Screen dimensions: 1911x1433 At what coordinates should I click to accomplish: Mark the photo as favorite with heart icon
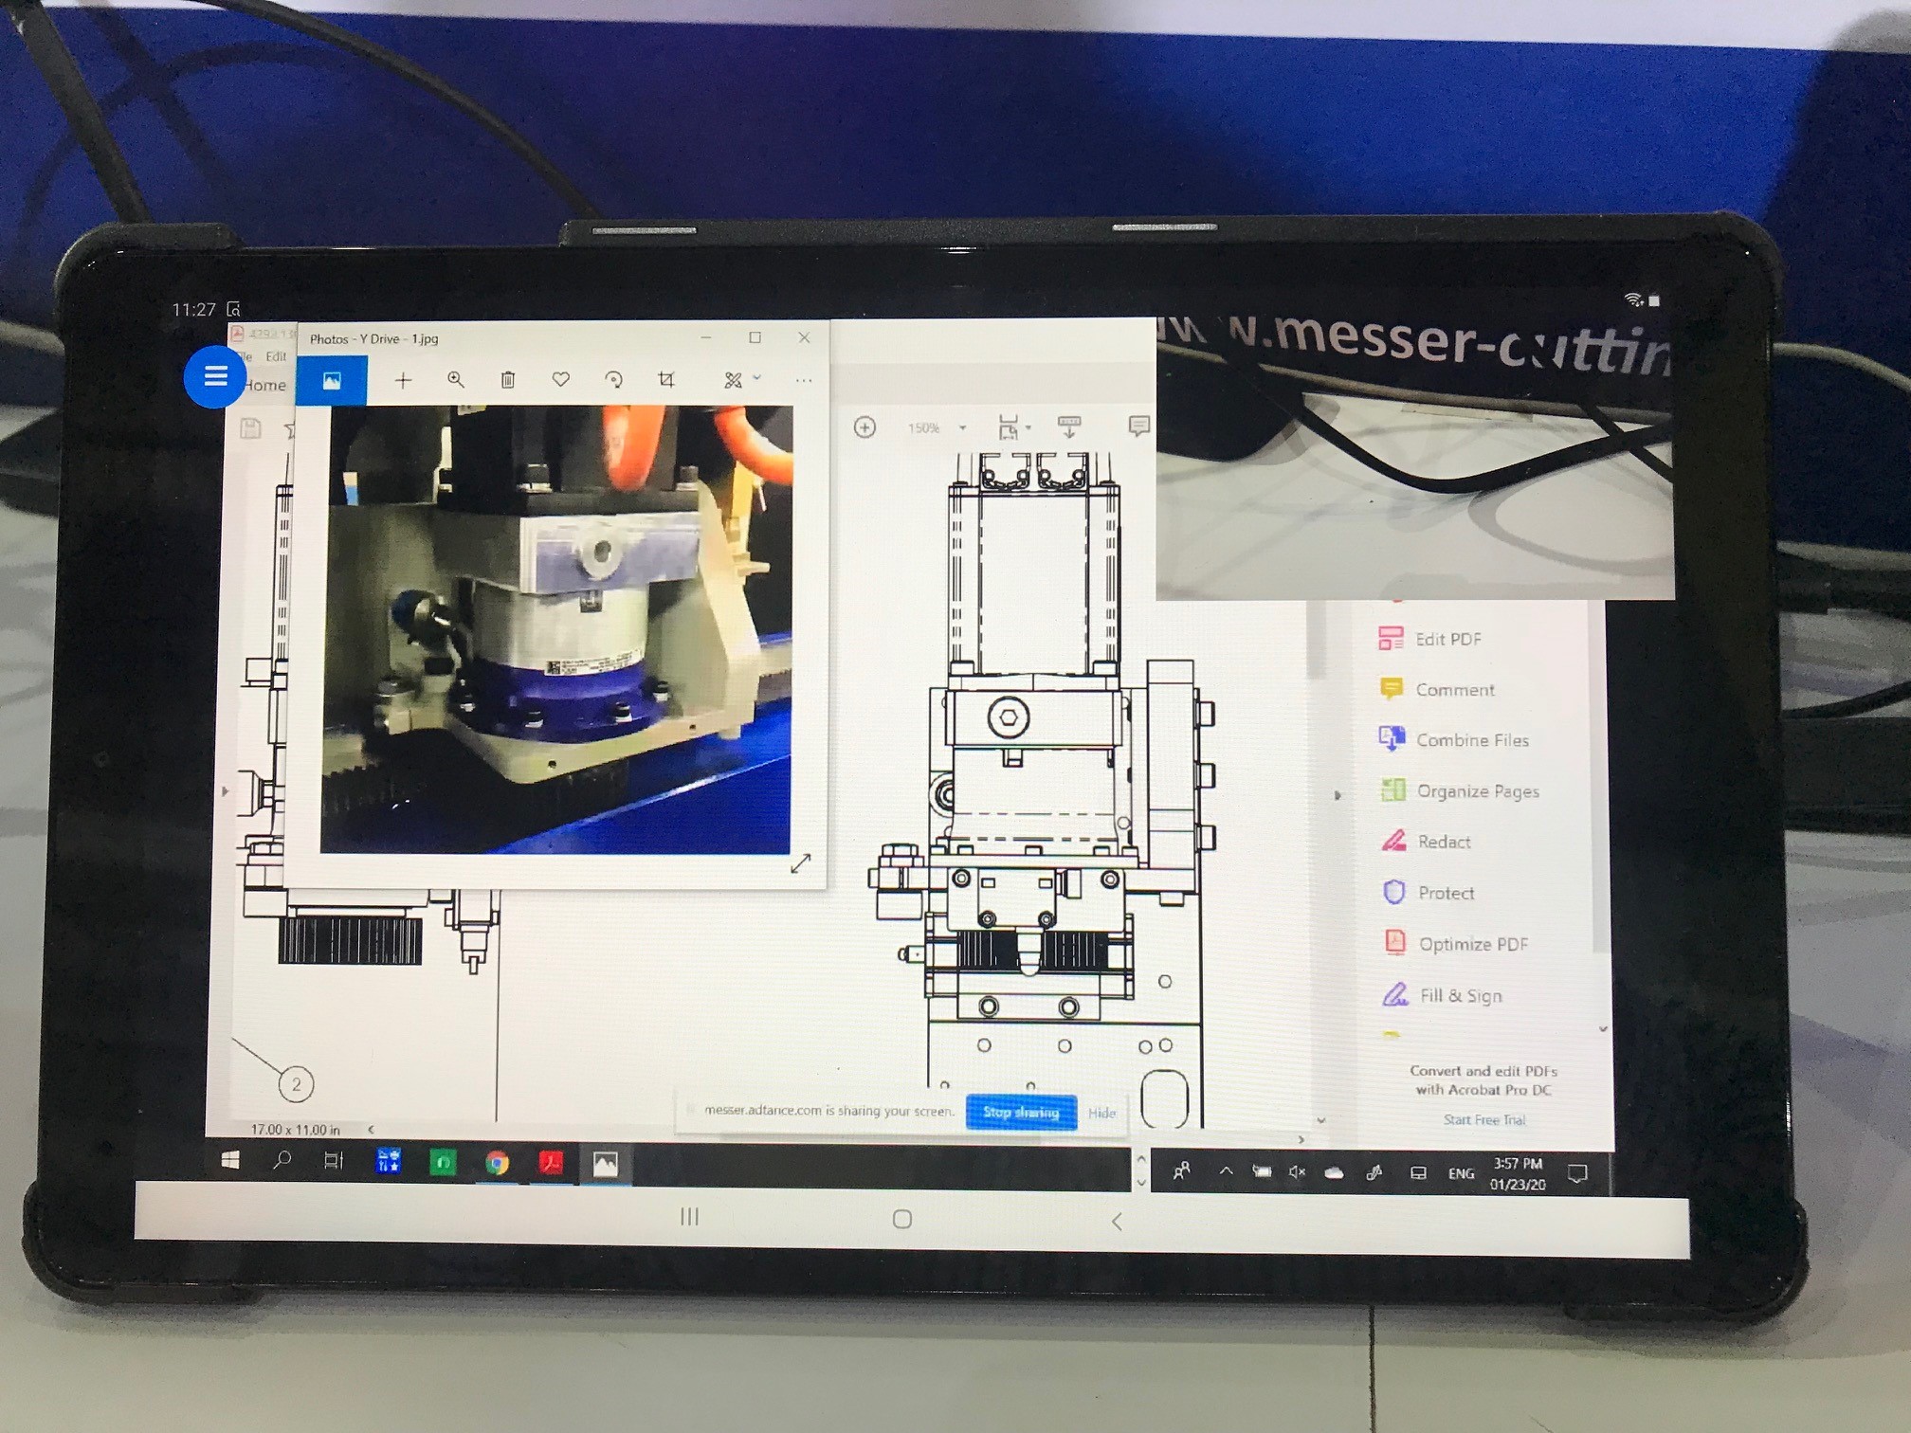tap(561, 379)
